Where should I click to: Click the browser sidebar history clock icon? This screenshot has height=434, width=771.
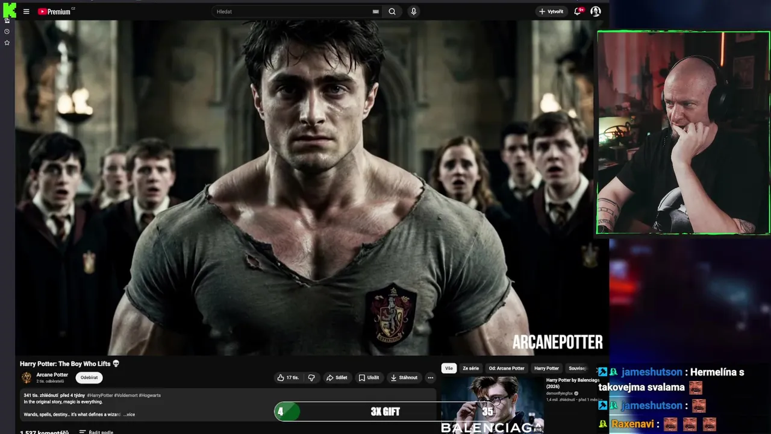coord(7,31)
